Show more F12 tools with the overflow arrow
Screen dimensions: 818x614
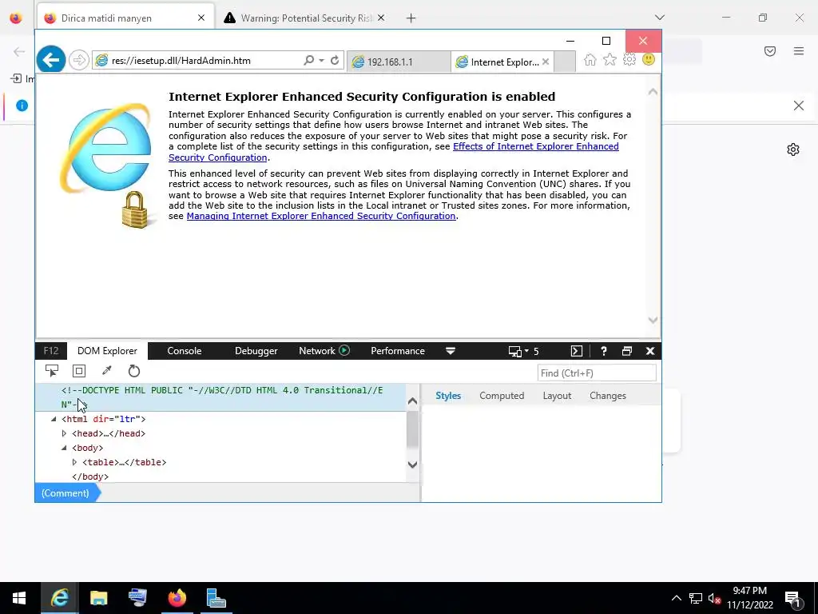click(x=451, y=351)
